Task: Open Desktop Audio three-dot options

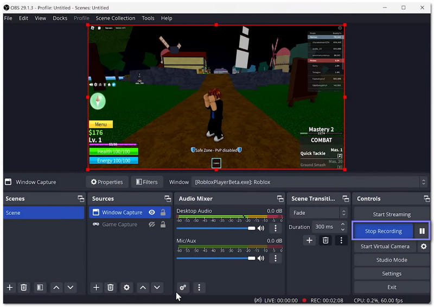Action: [276, 228]
